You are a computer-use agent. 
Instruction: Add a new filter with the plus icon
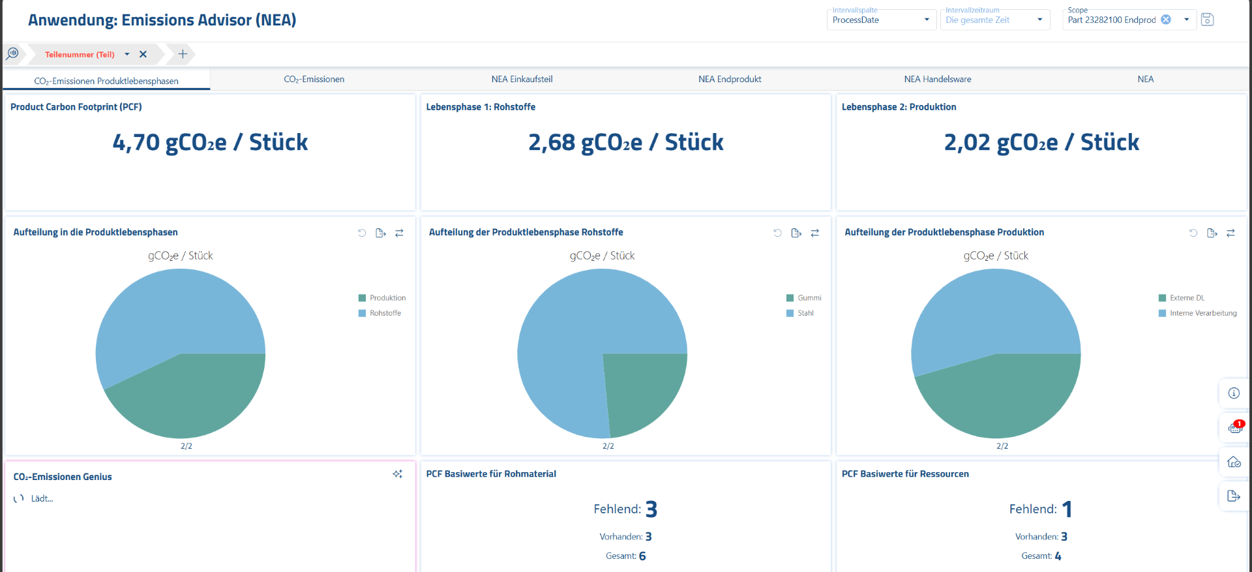[183, 54]
